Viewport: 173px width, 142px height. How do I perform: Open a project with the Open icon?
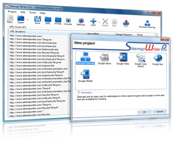pos(21,20)
